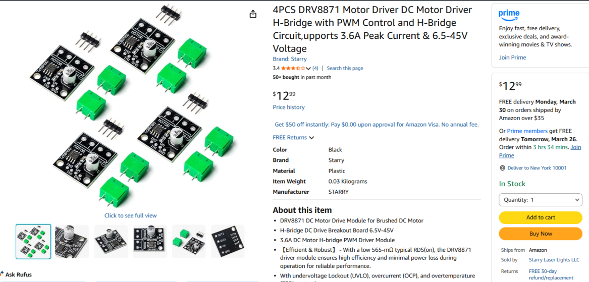The height and width of the screenshot is (282, 589).
Task: Click the Prime logo
Action: (x=509, y=15)
